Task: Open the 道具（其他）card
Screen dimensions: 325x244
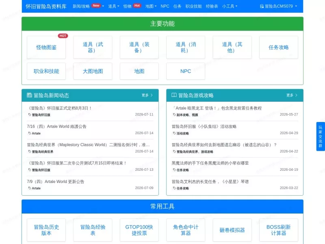Action: [x=232, y=47]
